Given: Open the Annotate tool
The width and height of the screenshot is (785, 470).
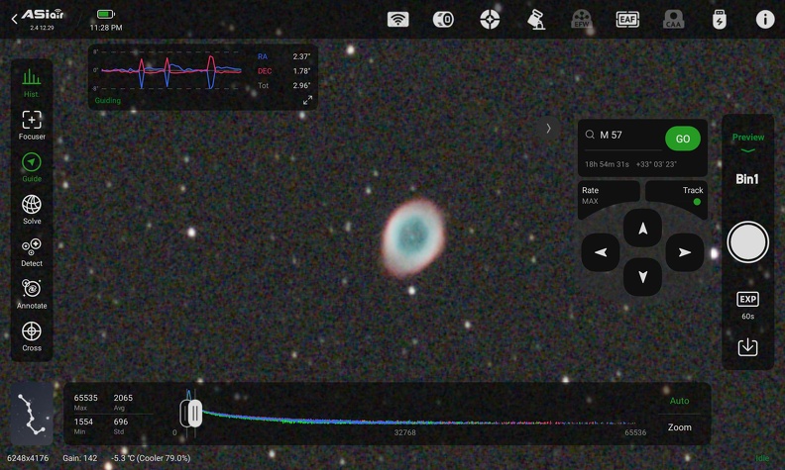Looking at the screenshot, I should pos(32,295).
